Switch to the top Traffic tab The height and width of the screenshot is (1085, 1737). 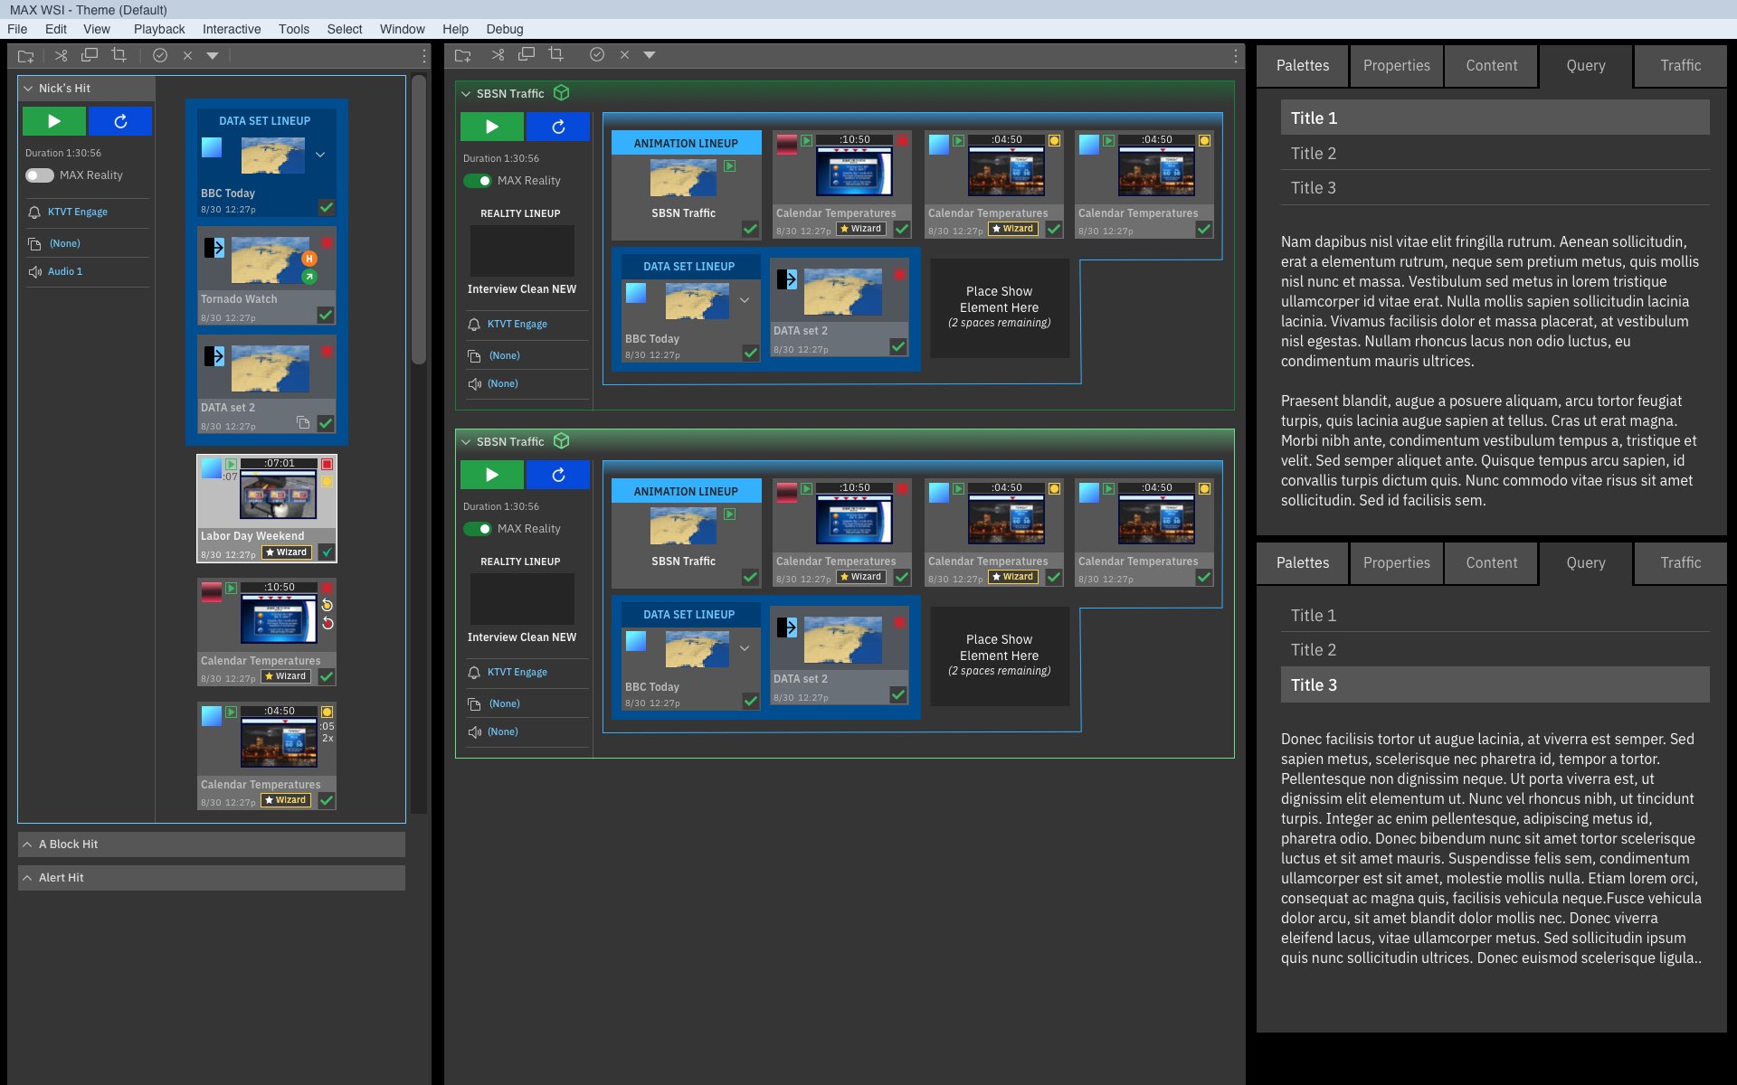click(x=1680, y=65)
